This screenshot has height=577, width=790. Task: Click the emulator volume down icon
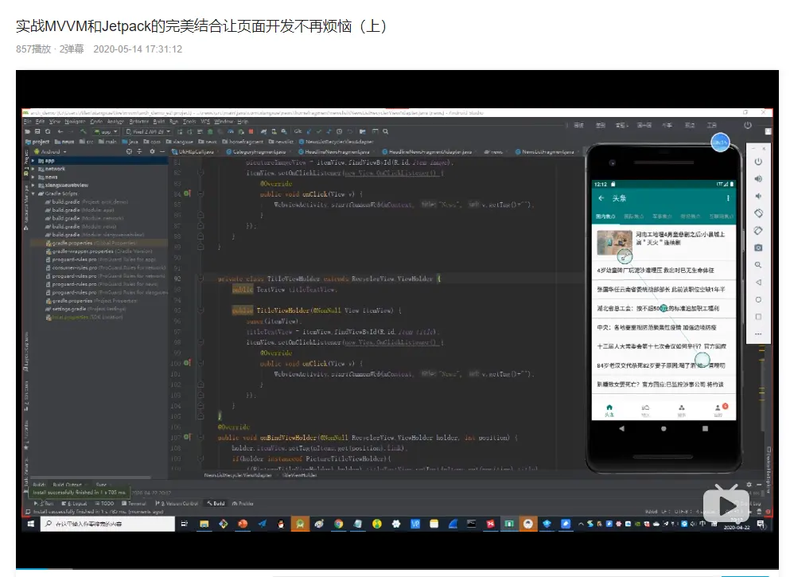point(758,196)
